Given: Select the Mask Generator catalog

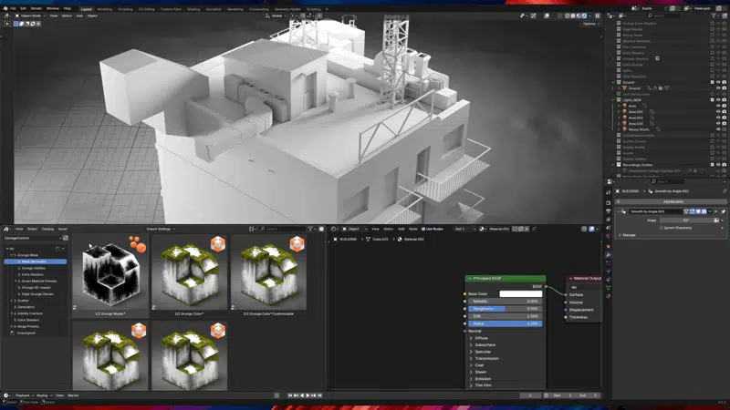Looking at the screenshot, I should (36, 261).
